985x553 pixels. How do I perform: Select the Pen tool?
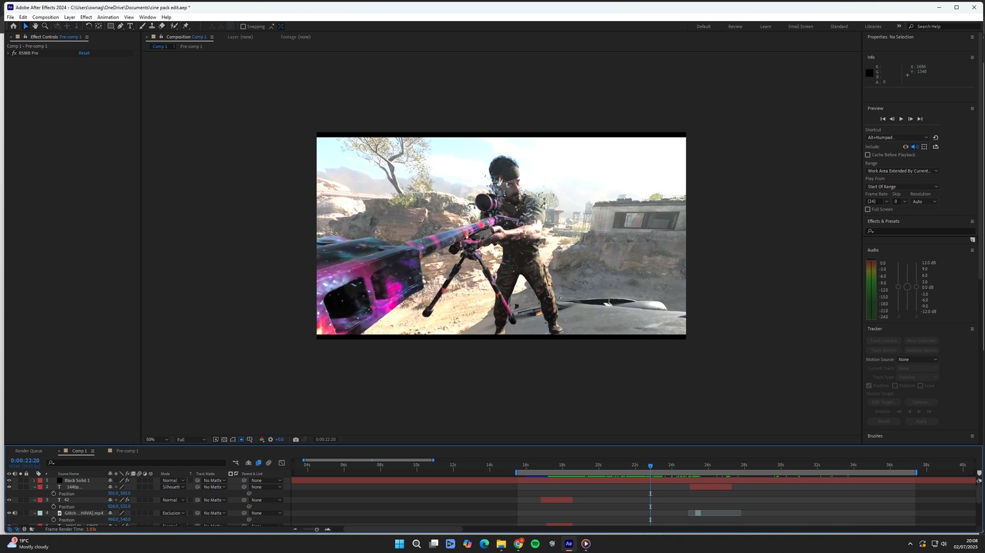point(120,26)
